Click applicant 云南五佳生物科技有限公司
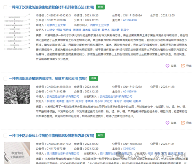Screen dimensions: 194x165 click(63, 97)
